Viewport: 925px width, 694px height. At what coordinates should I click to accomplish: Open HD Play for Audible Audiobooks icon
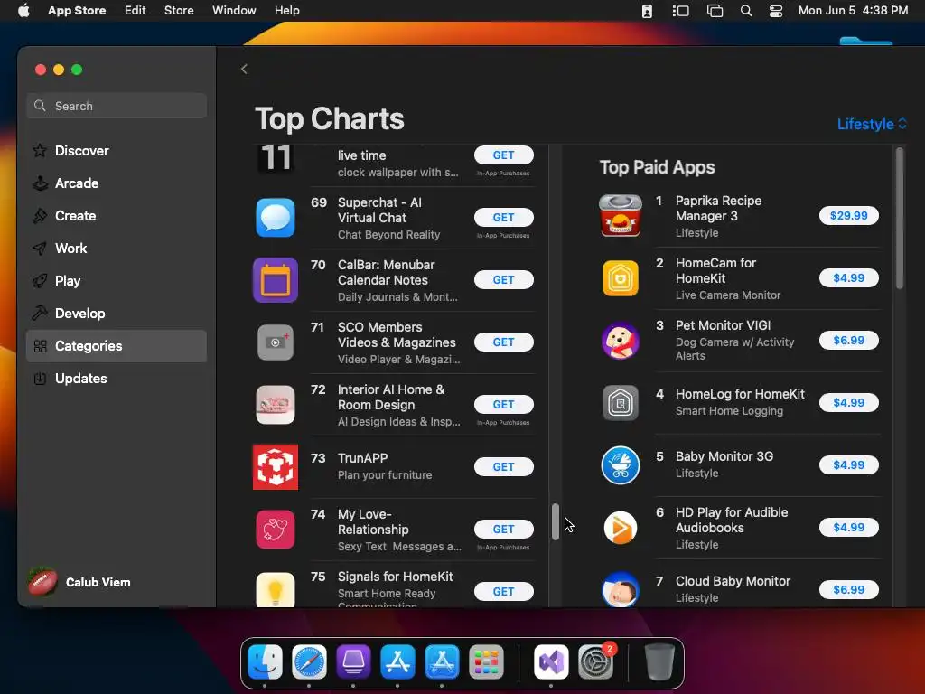620,528
